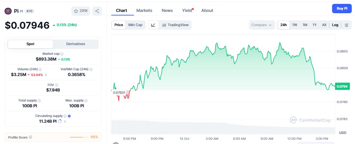Open the TradingView candlestick chart
355x144 pixels.
pos(175,25)
